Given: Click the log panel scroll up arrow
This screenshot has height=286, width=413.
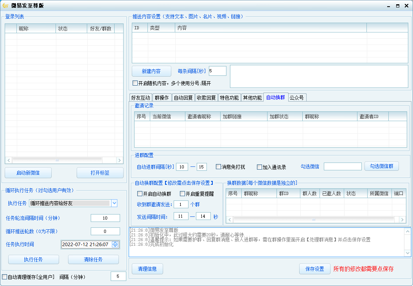Looking at the screenshot, I should [x=408, y=232].
